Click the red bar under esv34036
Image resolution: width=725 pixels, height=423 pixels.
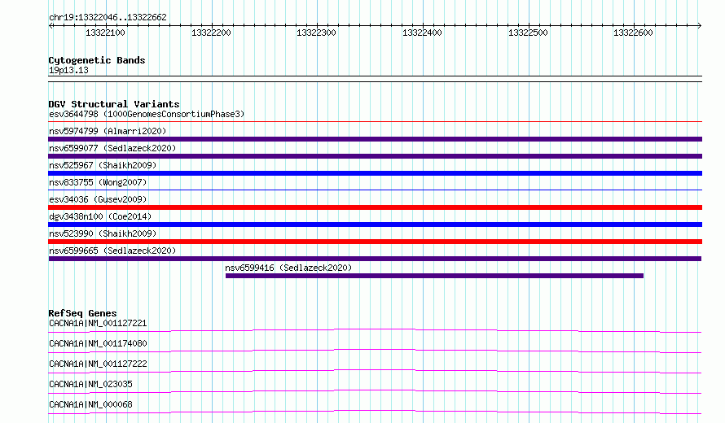[x=375, y=207]
